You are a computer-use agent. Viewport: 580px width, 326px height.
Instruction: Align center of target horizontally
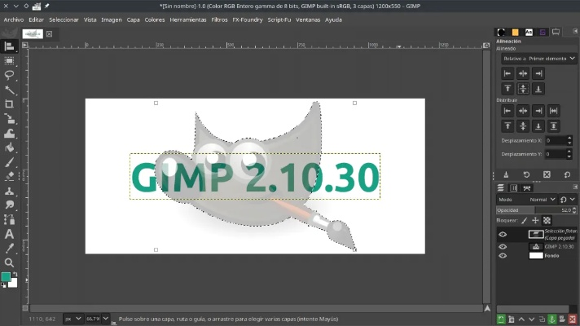click(523, 73)
